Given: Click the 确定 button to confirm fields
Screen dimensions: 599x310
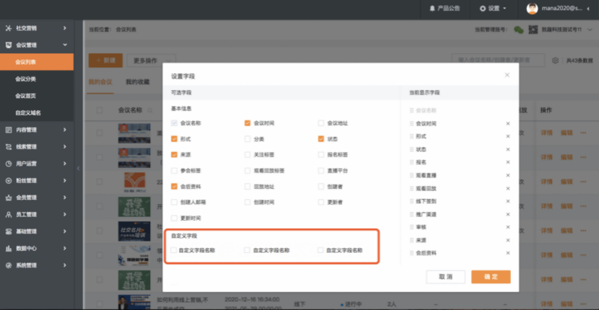Looking at the screenshot, I should tap(491, 277).
